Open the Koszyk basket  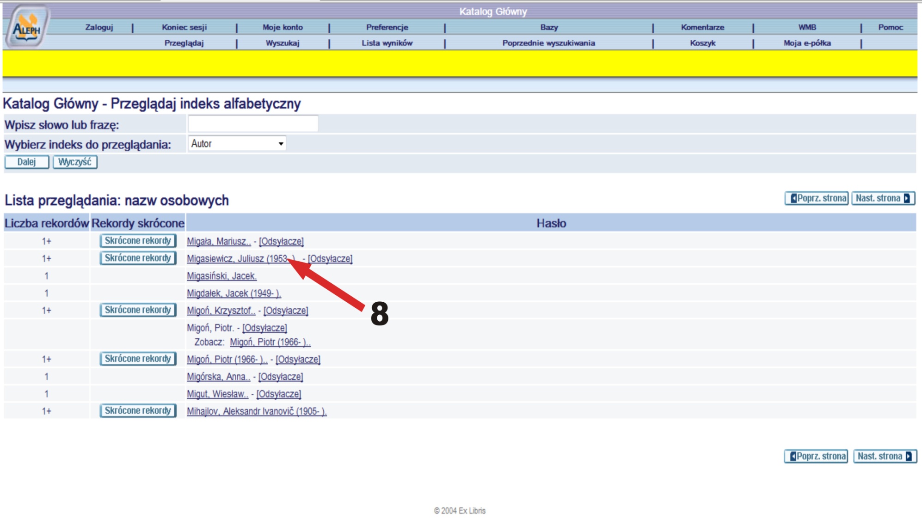tap(702, 43)
